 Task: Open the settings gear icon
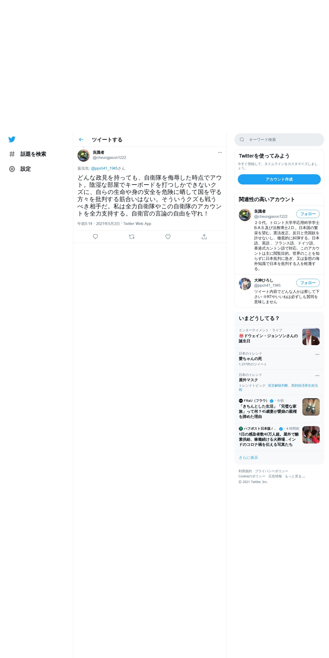point(12,169)
